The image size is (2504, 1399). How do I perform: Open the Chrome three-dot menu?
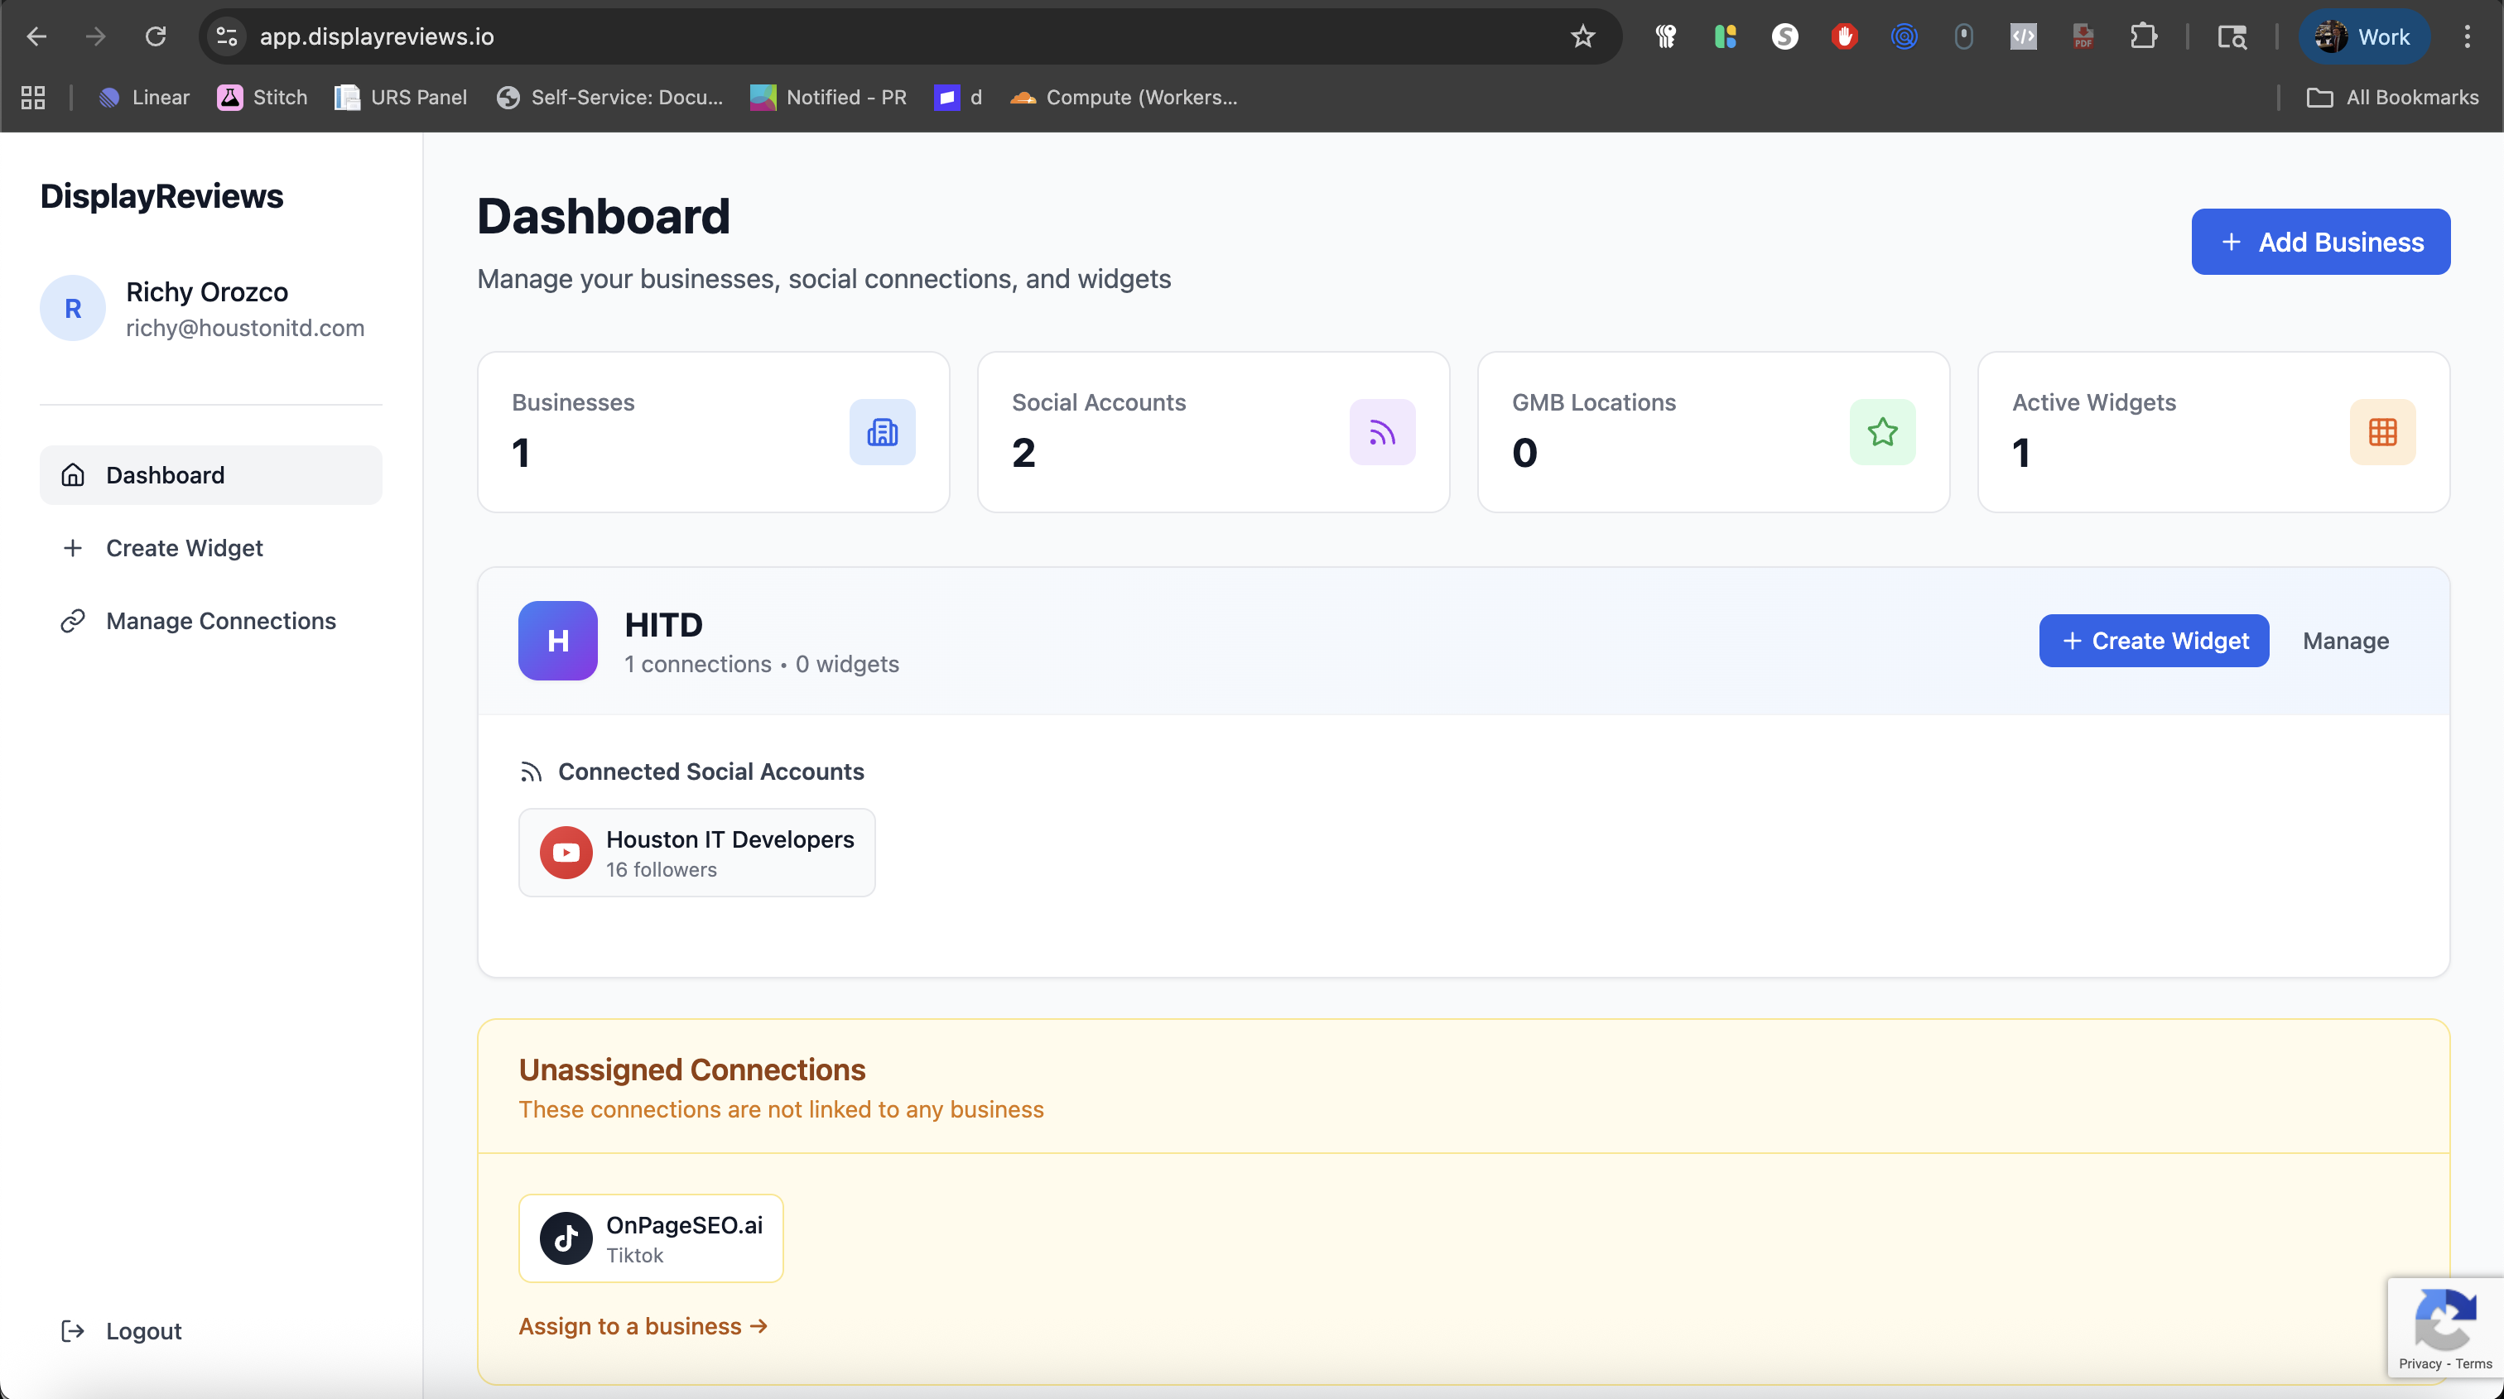(x=2467, y=36)
